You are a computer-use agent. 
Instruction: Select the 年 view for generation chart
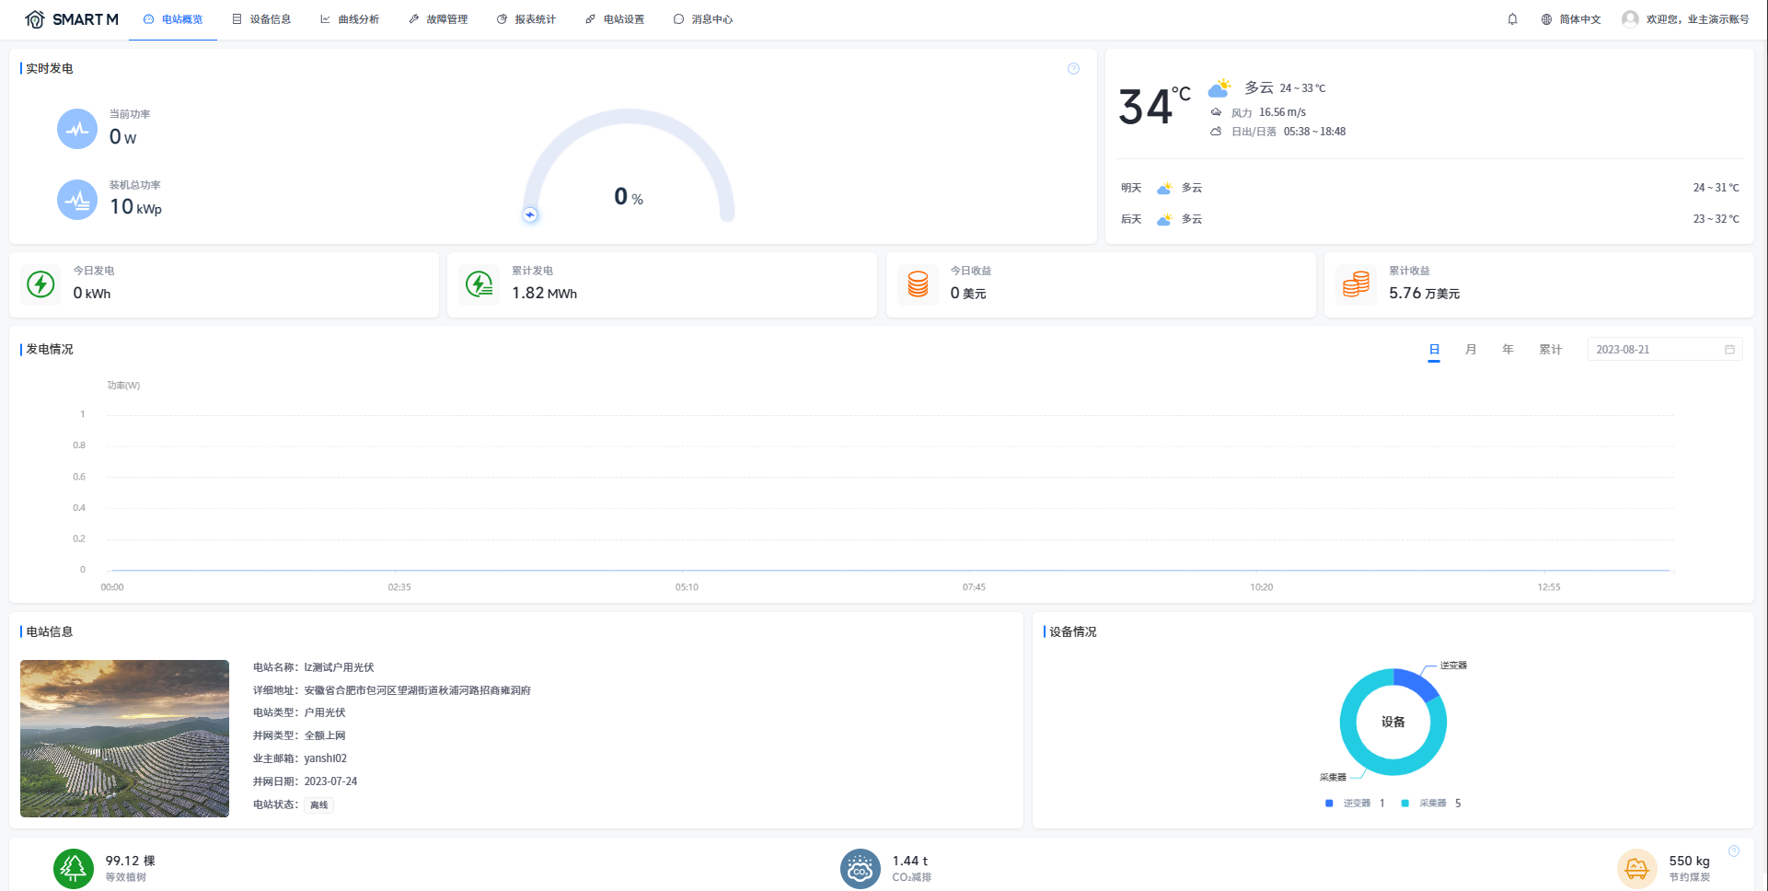pyautogui.click(x=1508, y=350)
